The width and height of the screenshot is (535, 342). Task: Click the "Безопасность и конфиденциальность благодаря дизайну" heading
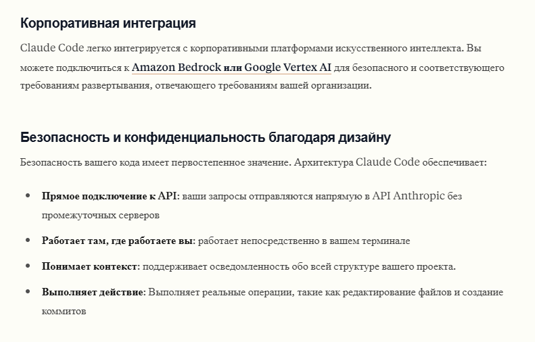[206, 137]
